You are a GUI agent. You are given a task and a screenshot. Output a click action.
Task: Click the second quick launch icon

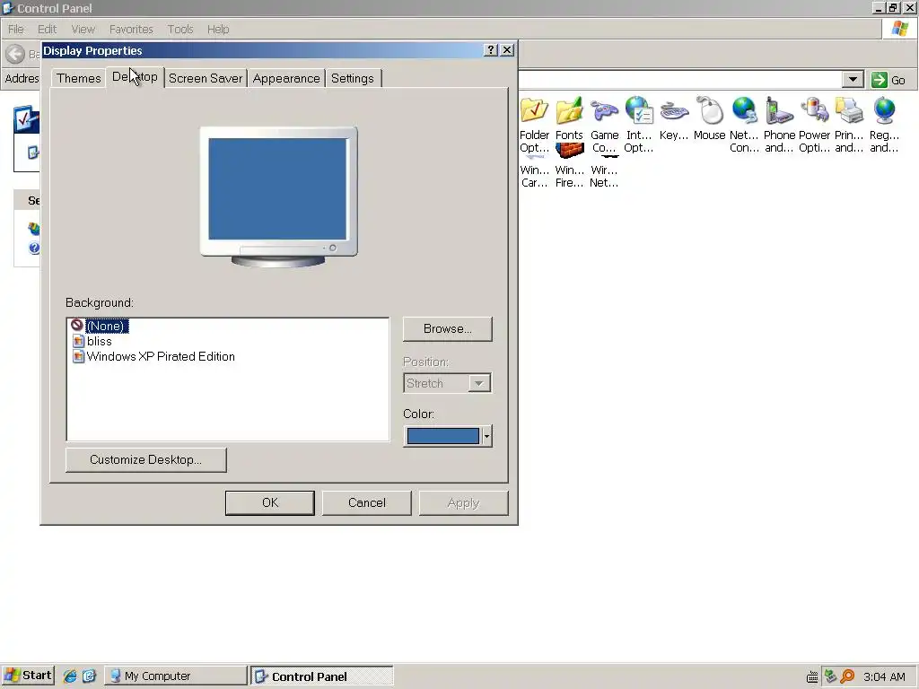tap(89, 676)
